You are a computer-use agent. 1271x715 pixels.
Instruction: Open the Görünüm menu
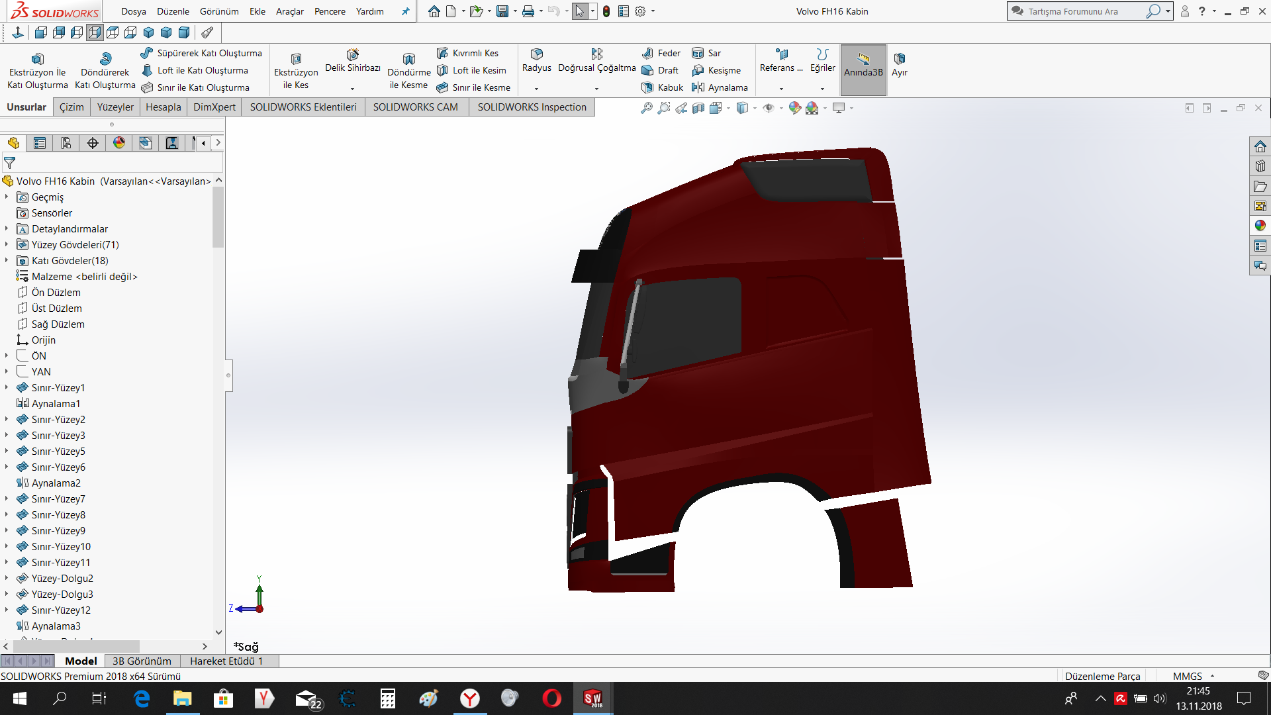219,11
